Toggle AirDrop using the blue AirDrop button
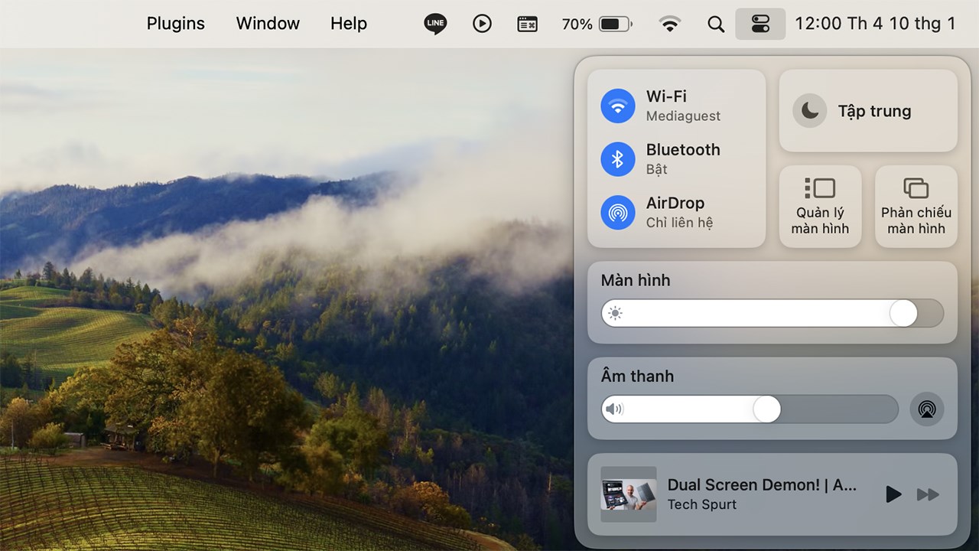The image size is (979, 551). click(x=618, y=213)
